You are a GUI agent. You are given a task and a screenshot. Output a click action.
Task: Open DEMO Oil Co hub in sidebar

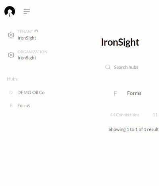coord(31,93)
